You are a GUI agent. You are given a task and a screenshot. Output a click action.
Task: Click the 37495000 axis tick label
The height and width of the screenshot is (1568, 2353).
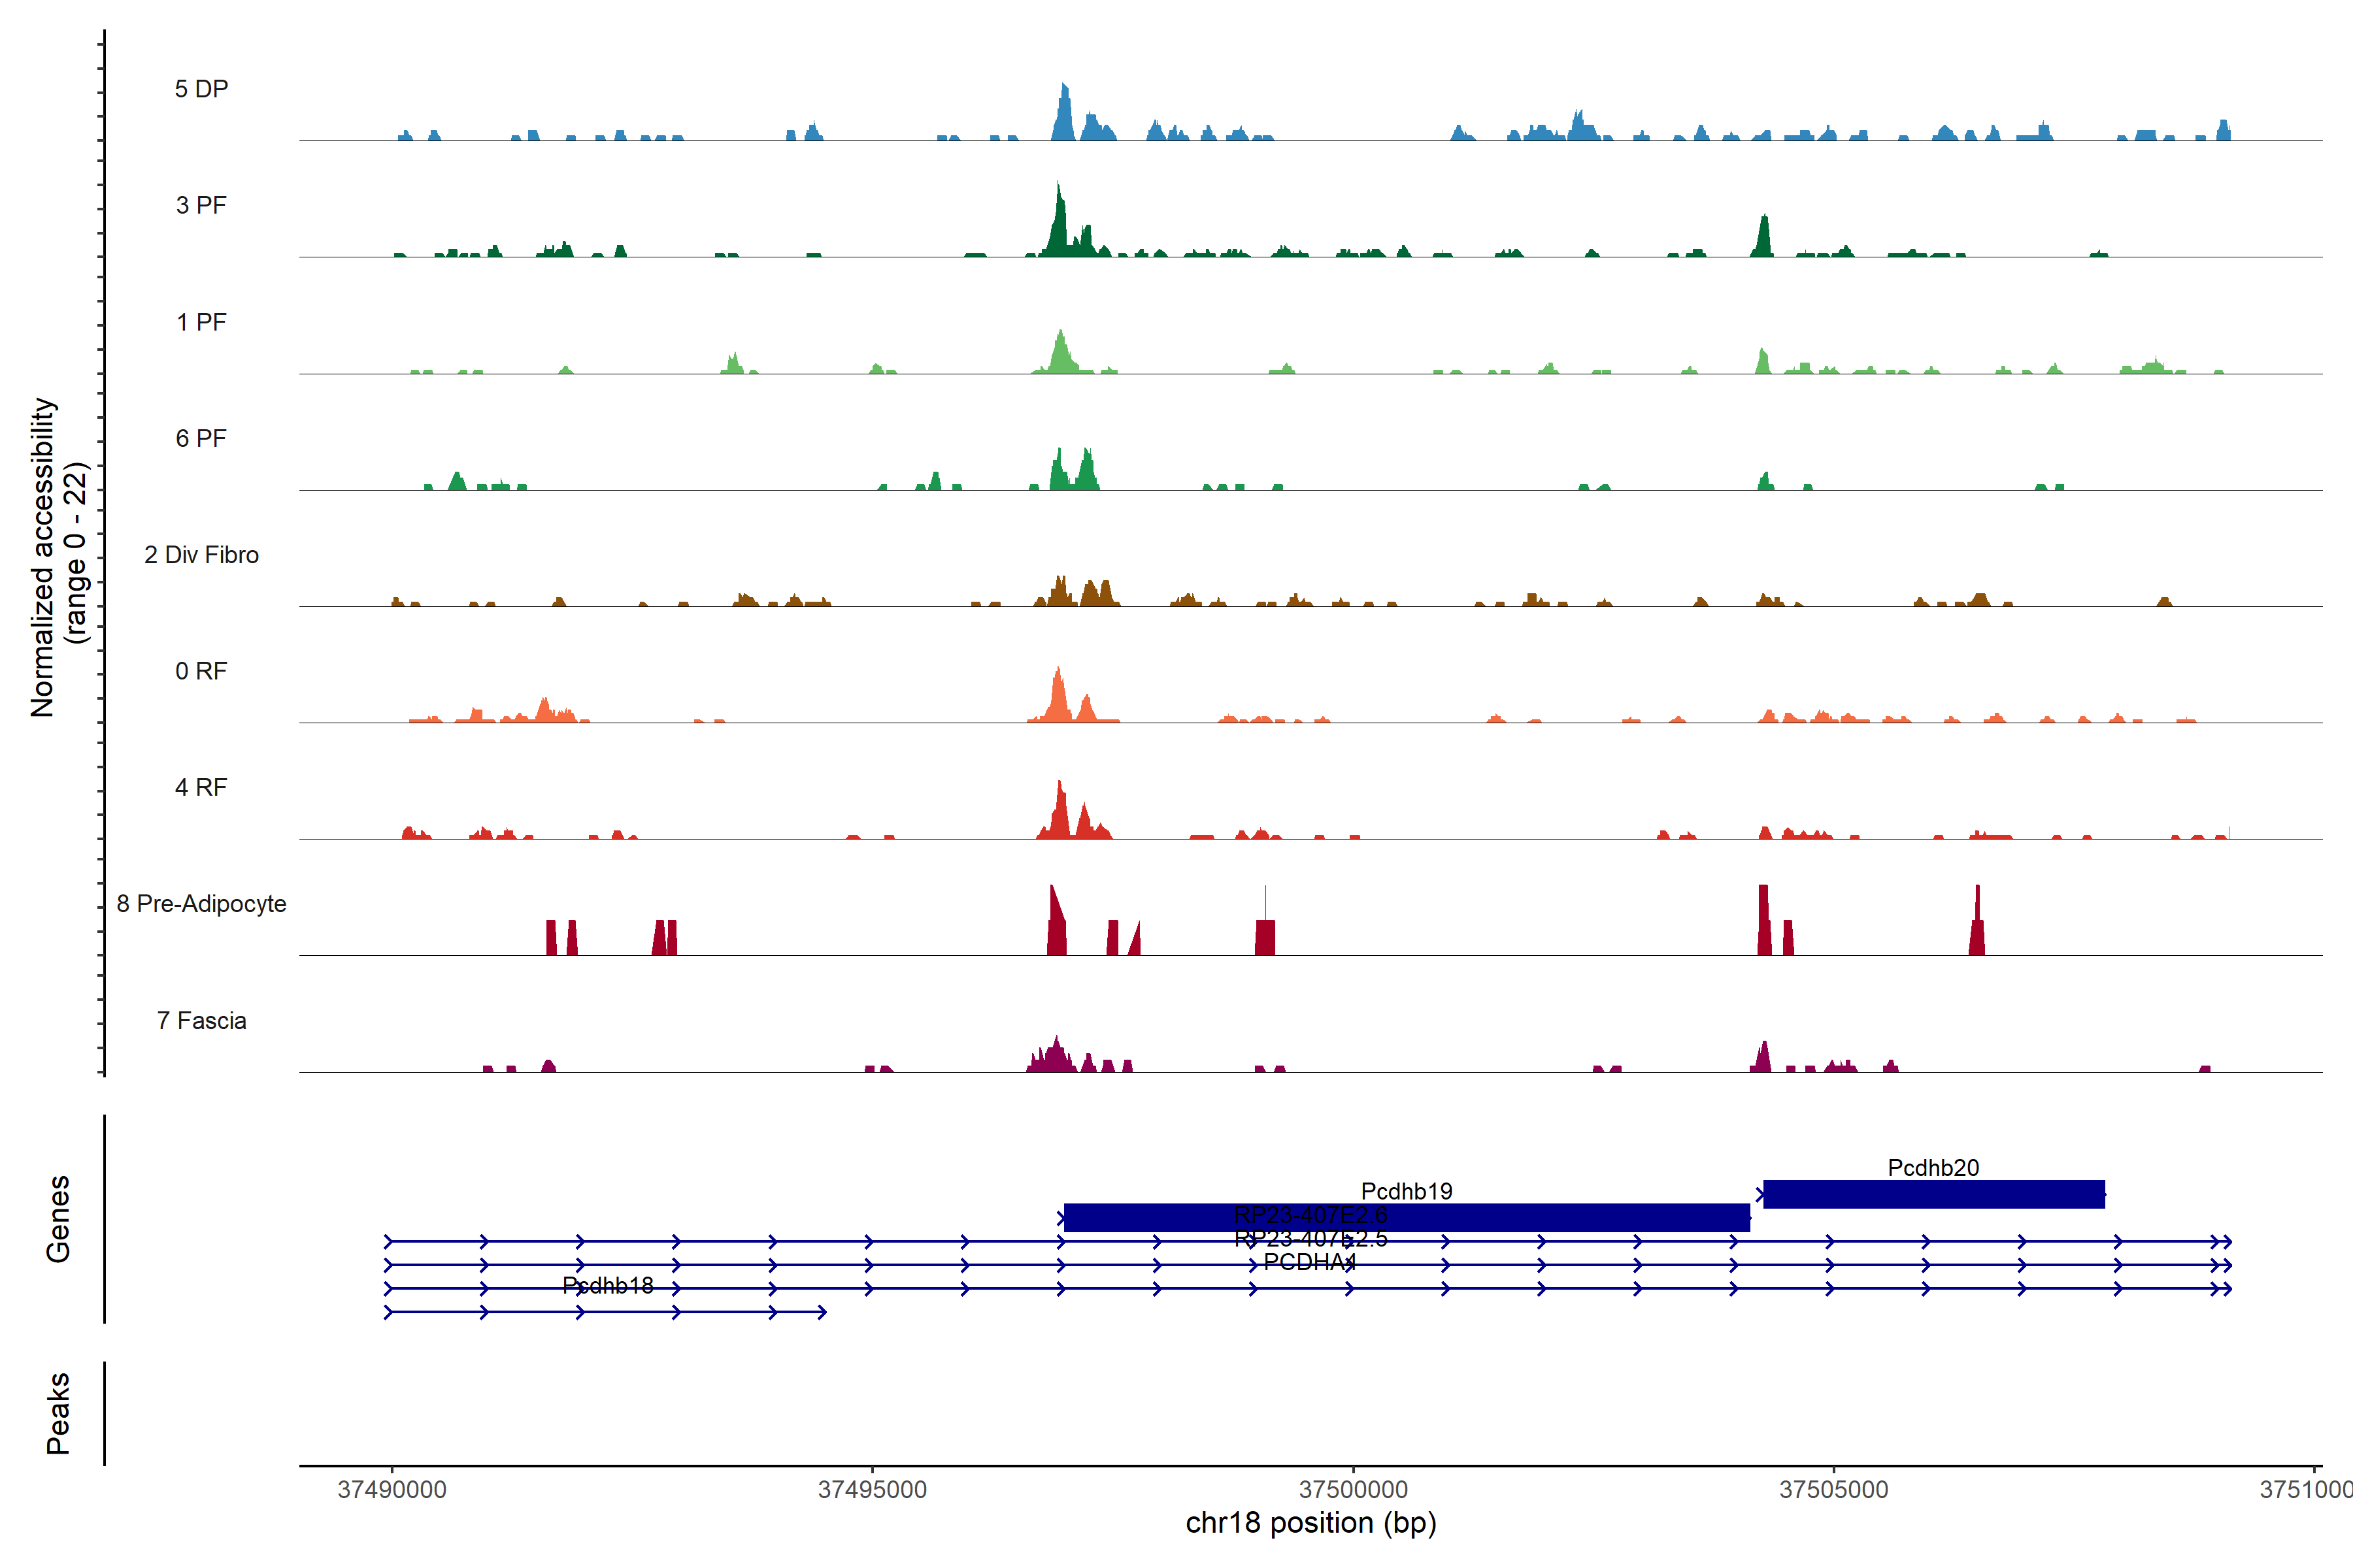pos(873,1490)
